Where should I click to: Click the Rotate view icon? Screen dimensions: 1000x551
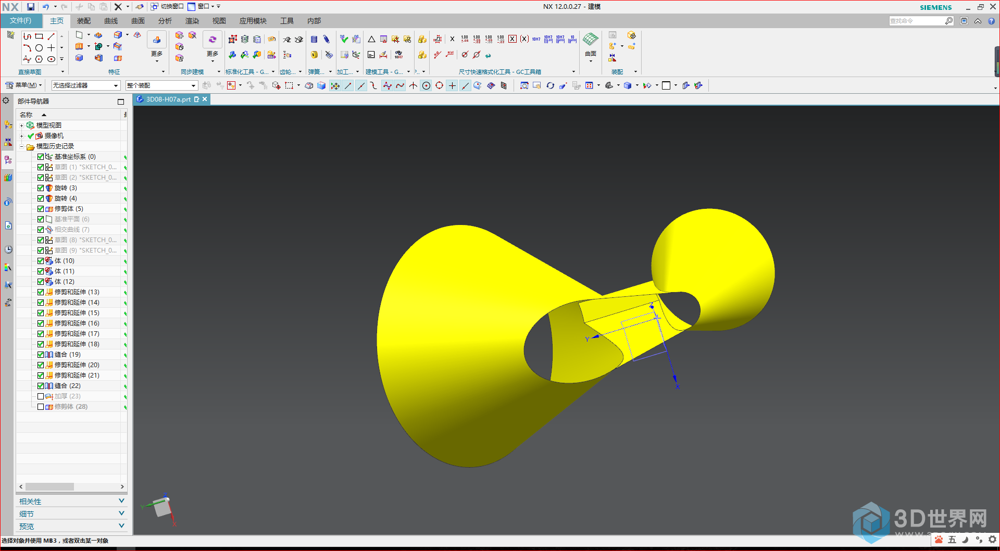point(550,85)
